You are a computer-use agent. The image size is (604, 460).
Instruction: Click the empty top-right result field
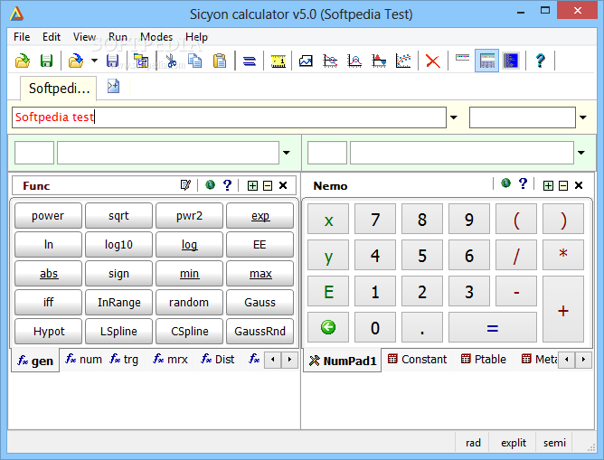[x=523, y=117]
